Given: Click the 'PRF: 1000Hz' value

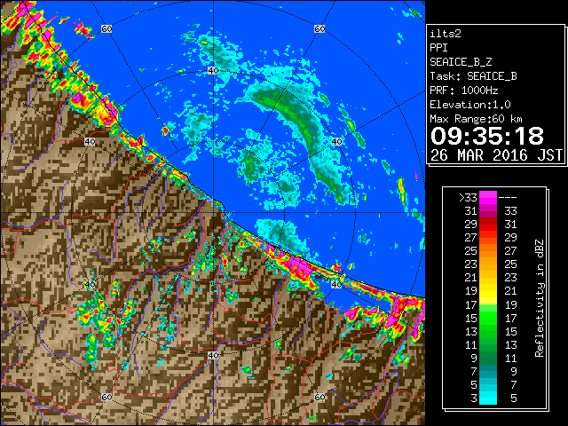Looking at the screenshot, I should point(463,91).
